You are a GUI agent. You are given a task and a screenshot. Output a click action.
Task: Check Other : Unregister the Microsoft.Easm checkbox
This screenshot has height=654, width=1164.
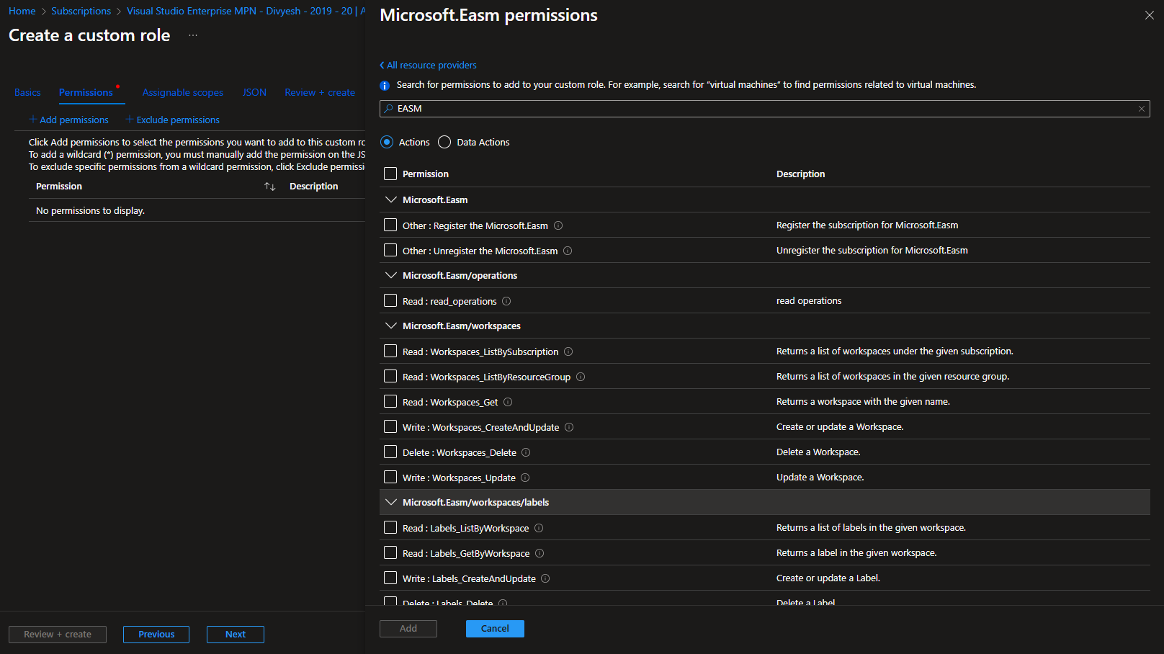coord(390,250)
